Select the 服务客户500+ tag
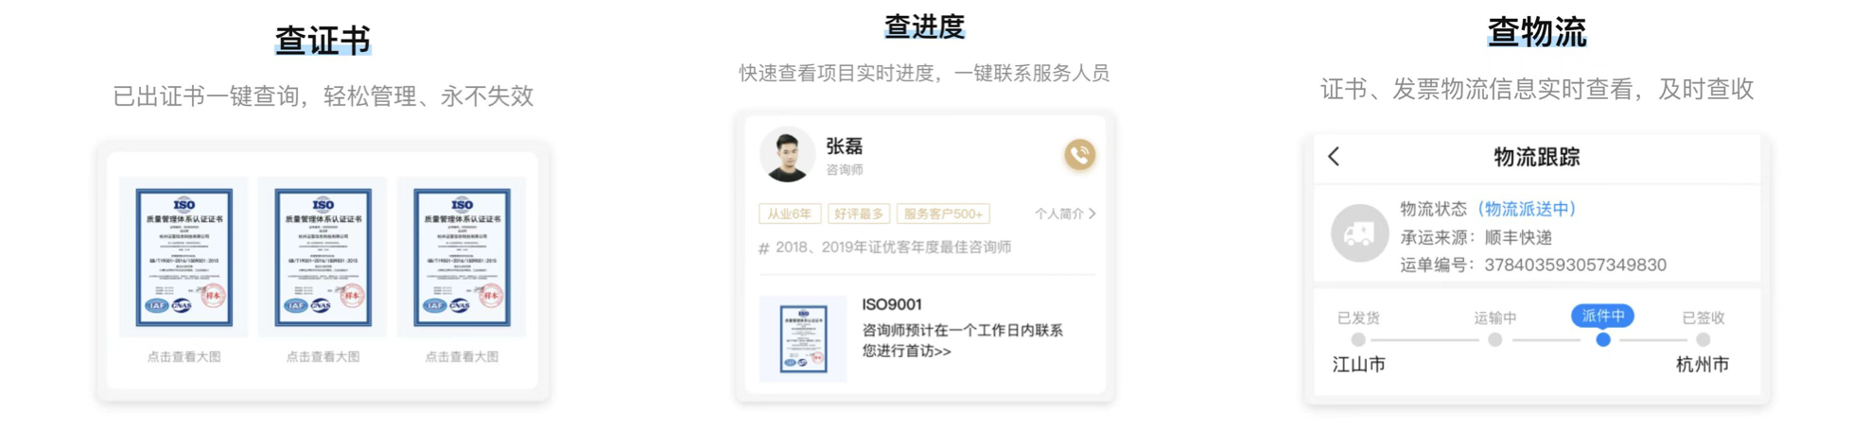The height and width of the screenshot is (427, 1869). pos(943,213)
